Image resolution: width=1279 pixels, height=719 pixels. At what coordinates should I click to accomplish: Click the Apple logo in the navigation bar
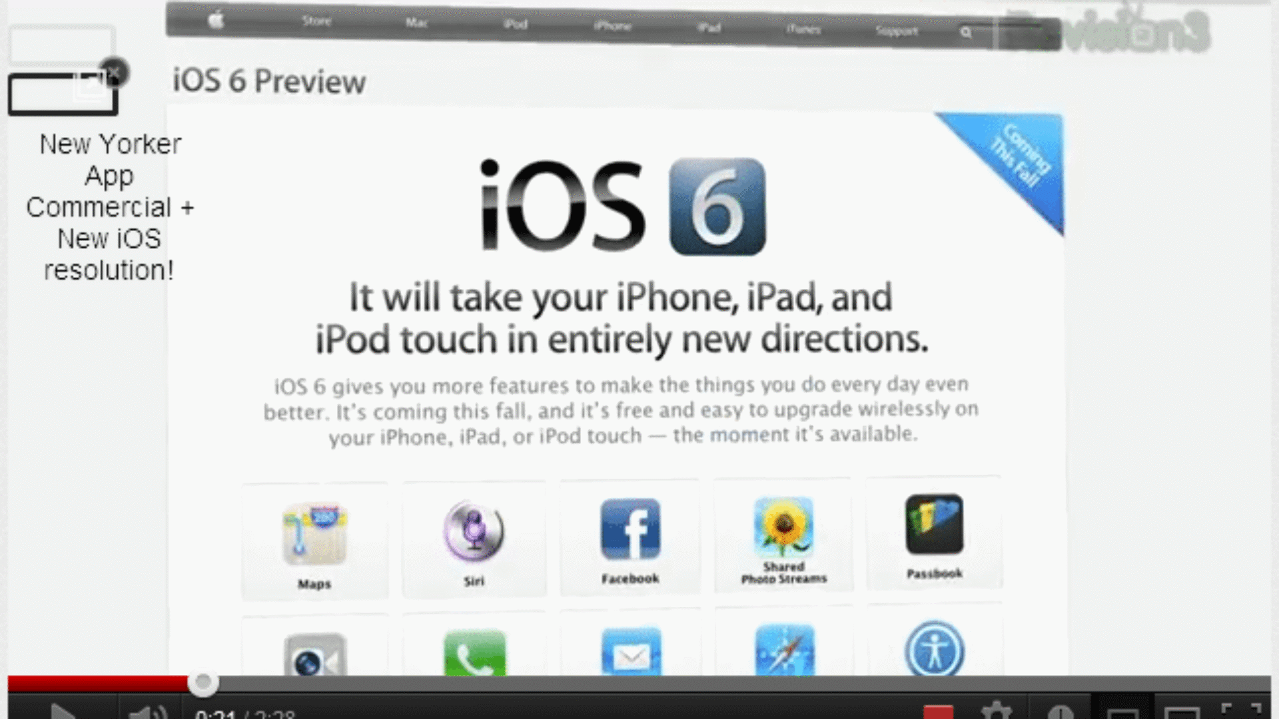(216, 21)
